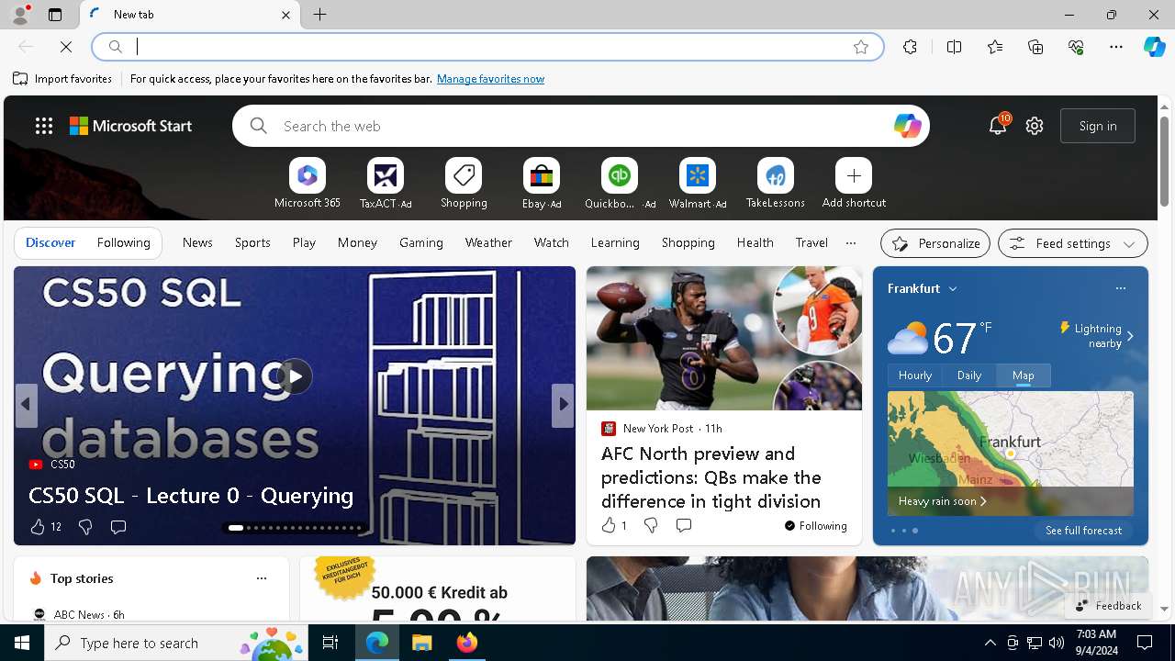Close the New tab tab
This screenshot has height=661, width=1175.
click(x=285, y=15)
